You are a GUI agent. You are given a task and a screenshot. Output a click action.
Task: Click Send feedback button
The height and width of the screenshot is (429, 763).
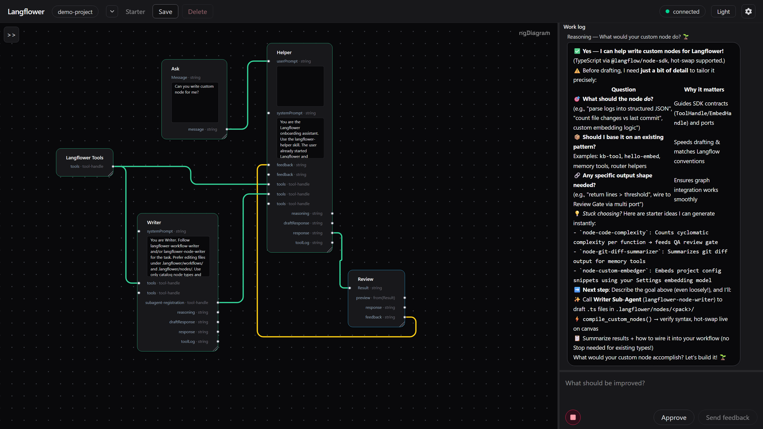727,417
